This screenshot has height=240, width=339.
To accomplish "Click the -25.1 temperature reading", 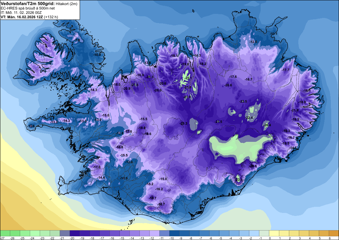I will (188, 78).
